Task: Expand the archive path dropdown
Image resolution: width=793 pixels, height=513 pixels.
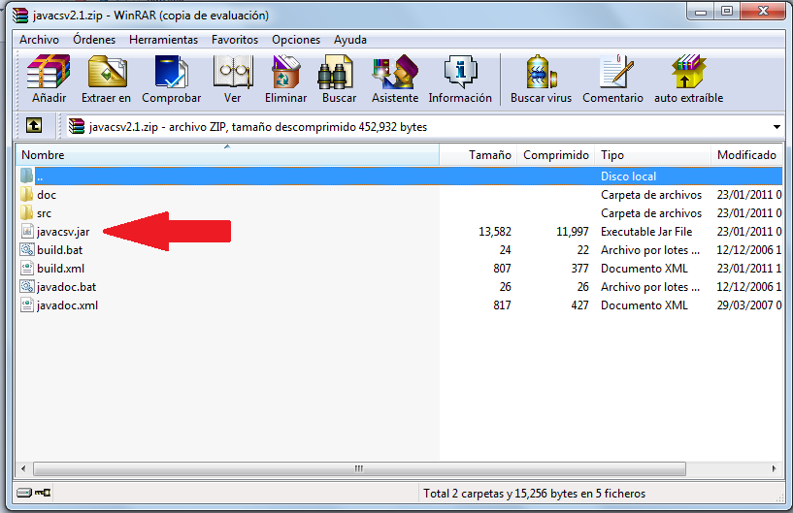Action: point(776,127)
